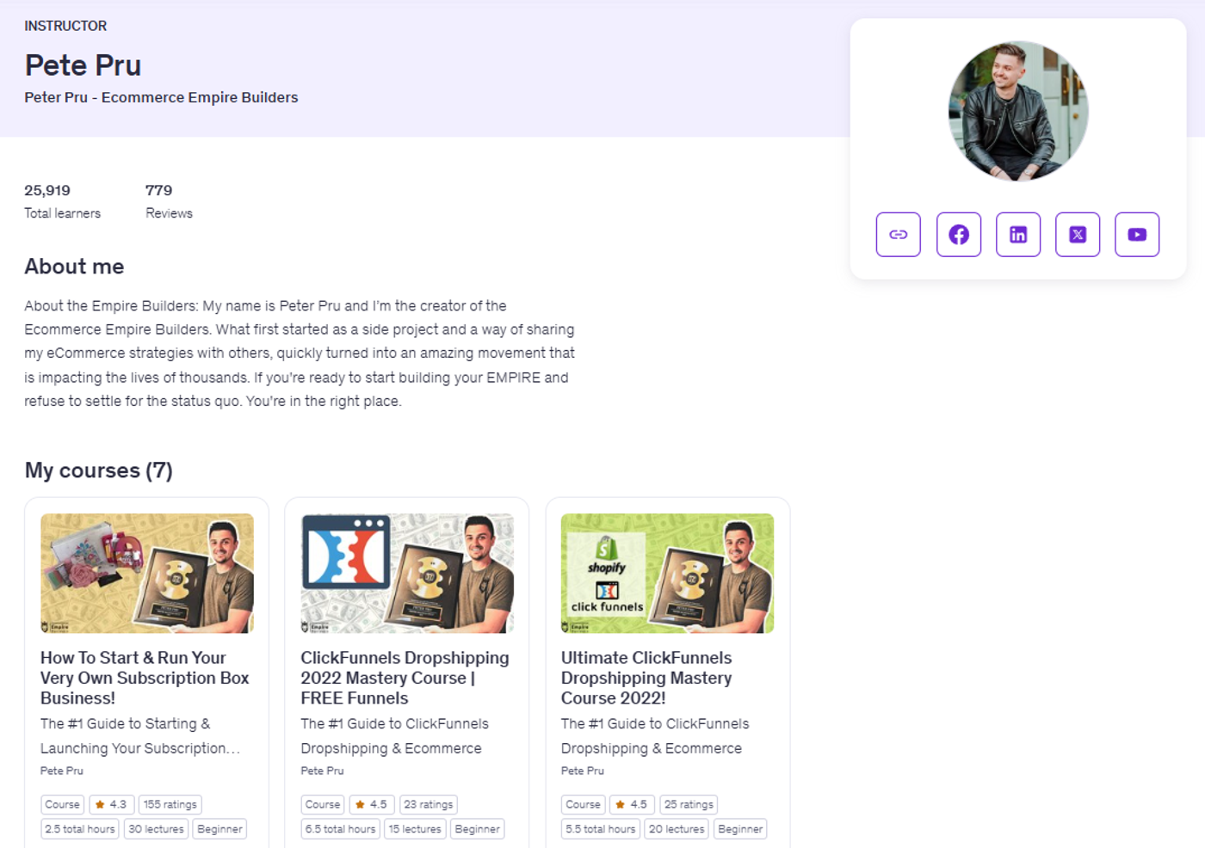Open the ClickFunnels Dropshipping 2022 Mastery course thumbnail
The width and height of the screenshot is (1205, 848).
pos(407,574)
